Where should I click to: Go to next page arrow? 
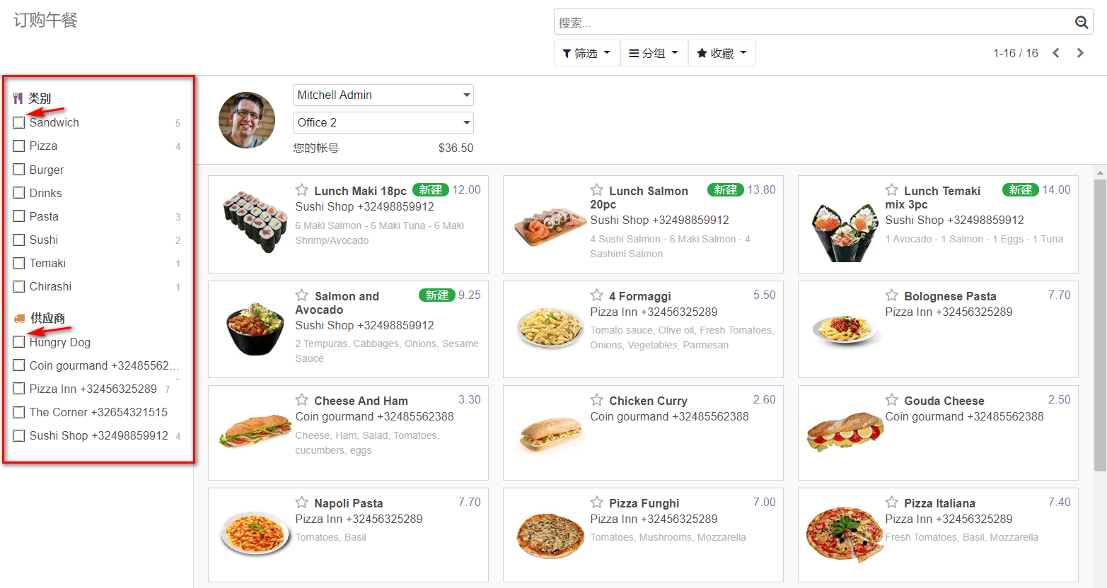click(x=1080, y=53)
